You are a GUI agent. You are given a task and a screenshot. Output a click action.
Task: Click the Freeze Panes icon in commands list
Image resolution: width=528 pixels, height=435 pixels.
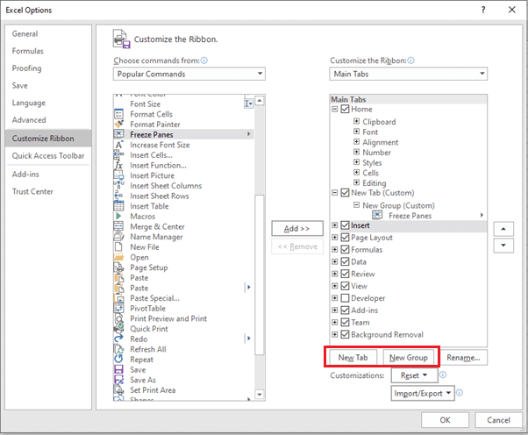click(x=118, y=134)
